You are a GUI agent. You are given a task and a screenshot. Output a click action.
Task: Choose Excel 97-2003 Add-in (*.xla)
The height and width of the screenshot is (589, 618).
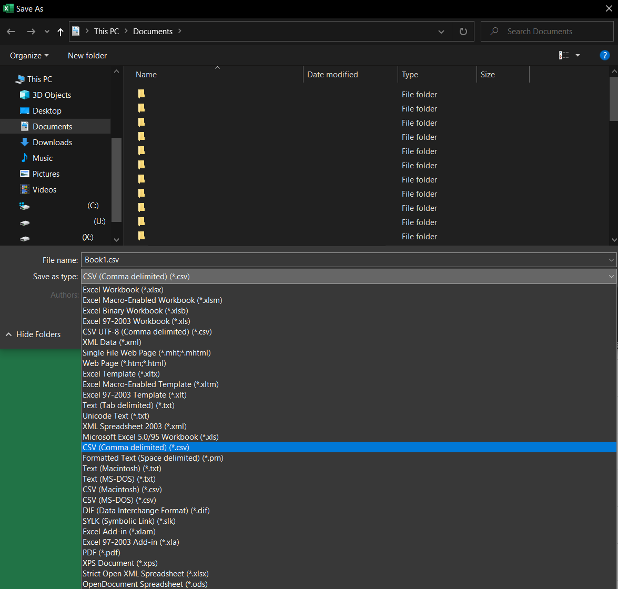pyautogui.click(x=349, y=542)
